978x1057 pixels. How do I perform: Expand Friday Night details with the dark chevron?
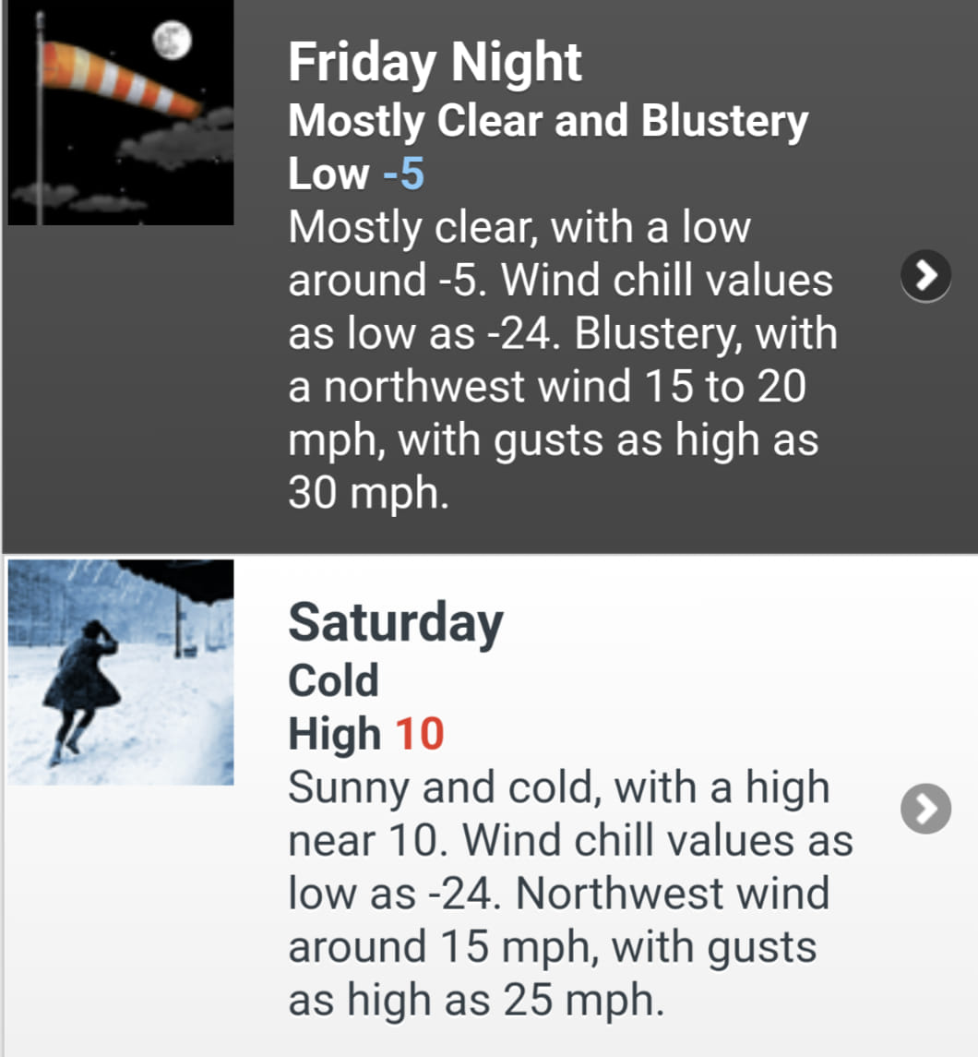pos(925,275)
